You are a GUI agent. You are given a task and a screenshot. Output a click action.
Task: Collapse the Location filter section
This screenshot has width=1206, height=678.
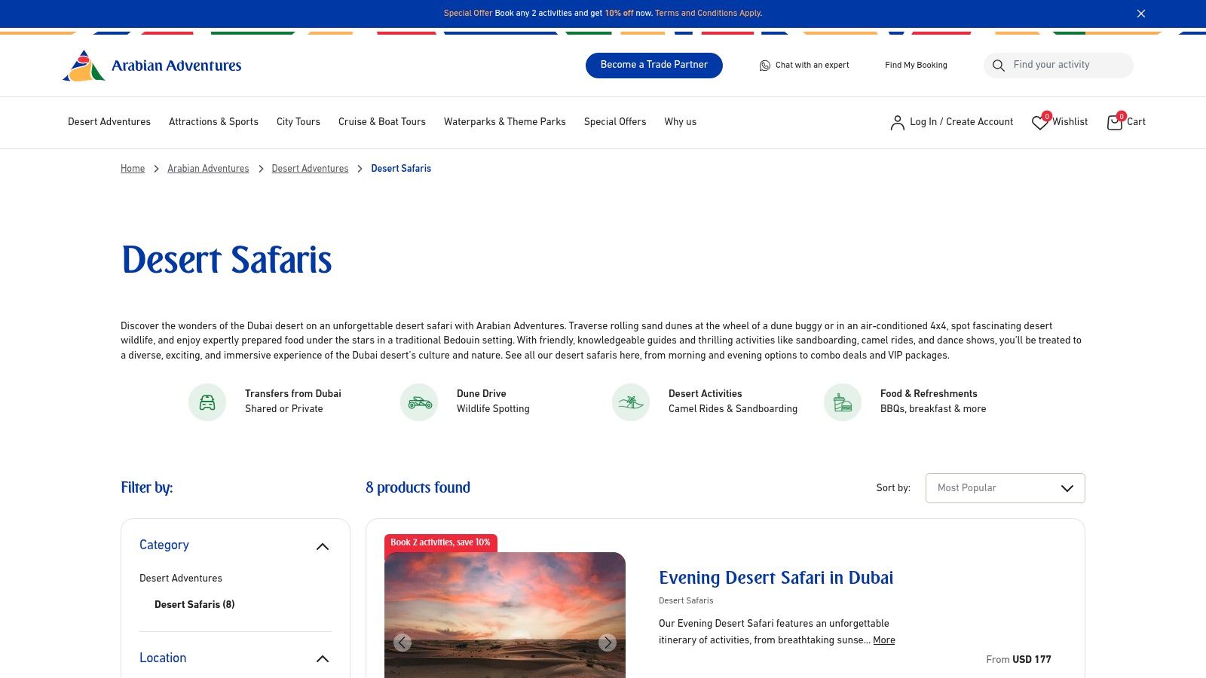coord(323,659)
